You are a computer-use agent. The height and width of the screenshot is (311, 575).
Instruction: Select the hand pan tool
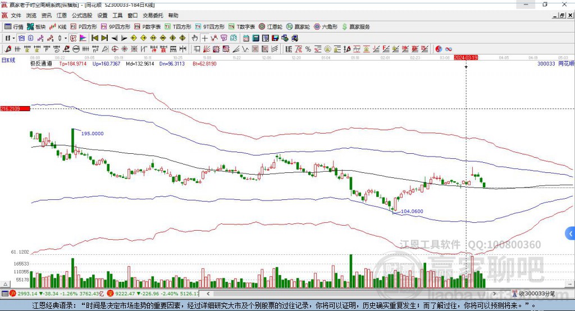(x=195, y=38)
